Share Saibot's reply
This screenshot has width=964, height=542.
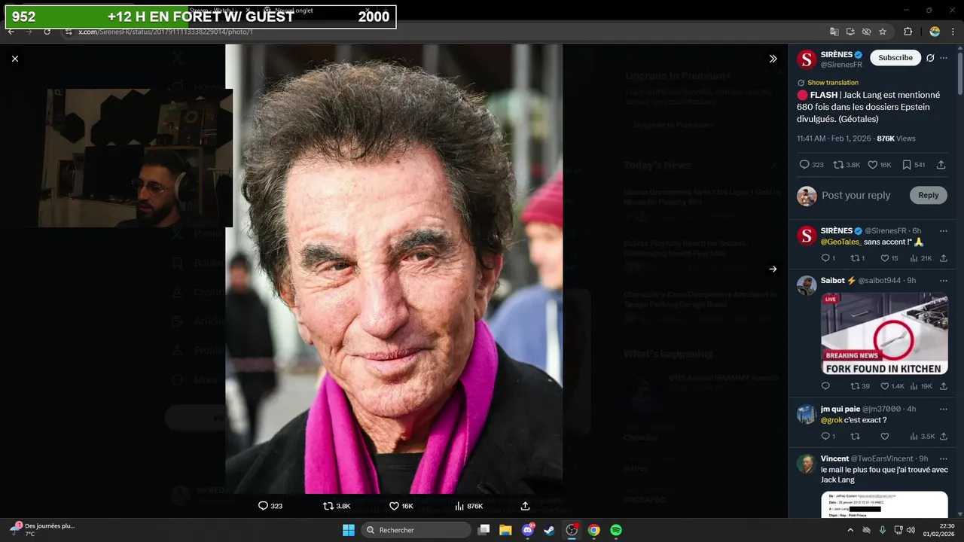[x=944, y=386]
